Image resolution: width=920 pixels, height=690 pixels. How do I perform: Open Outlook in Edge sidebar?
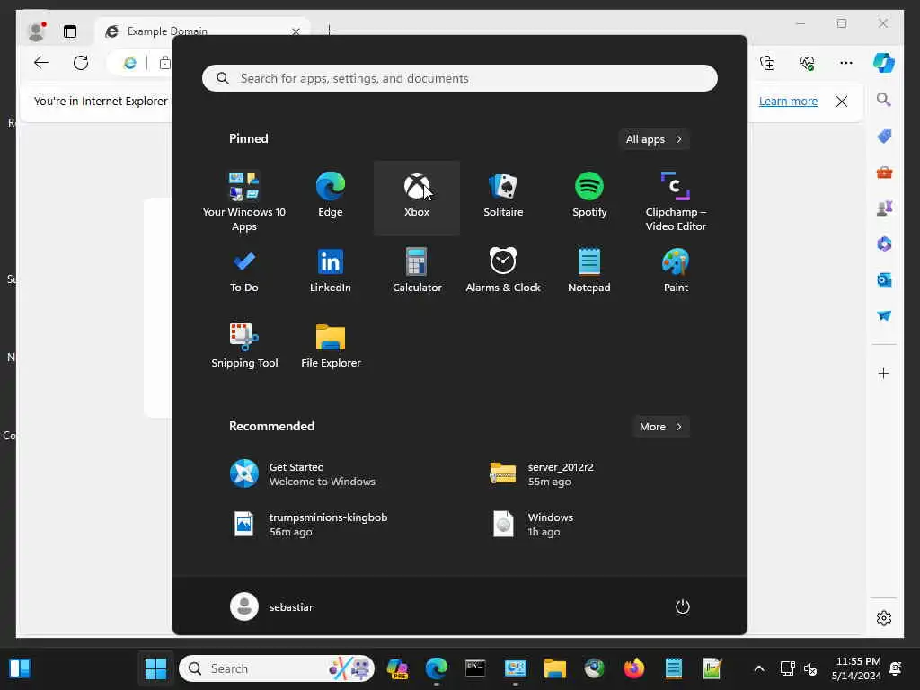[884, 280]
